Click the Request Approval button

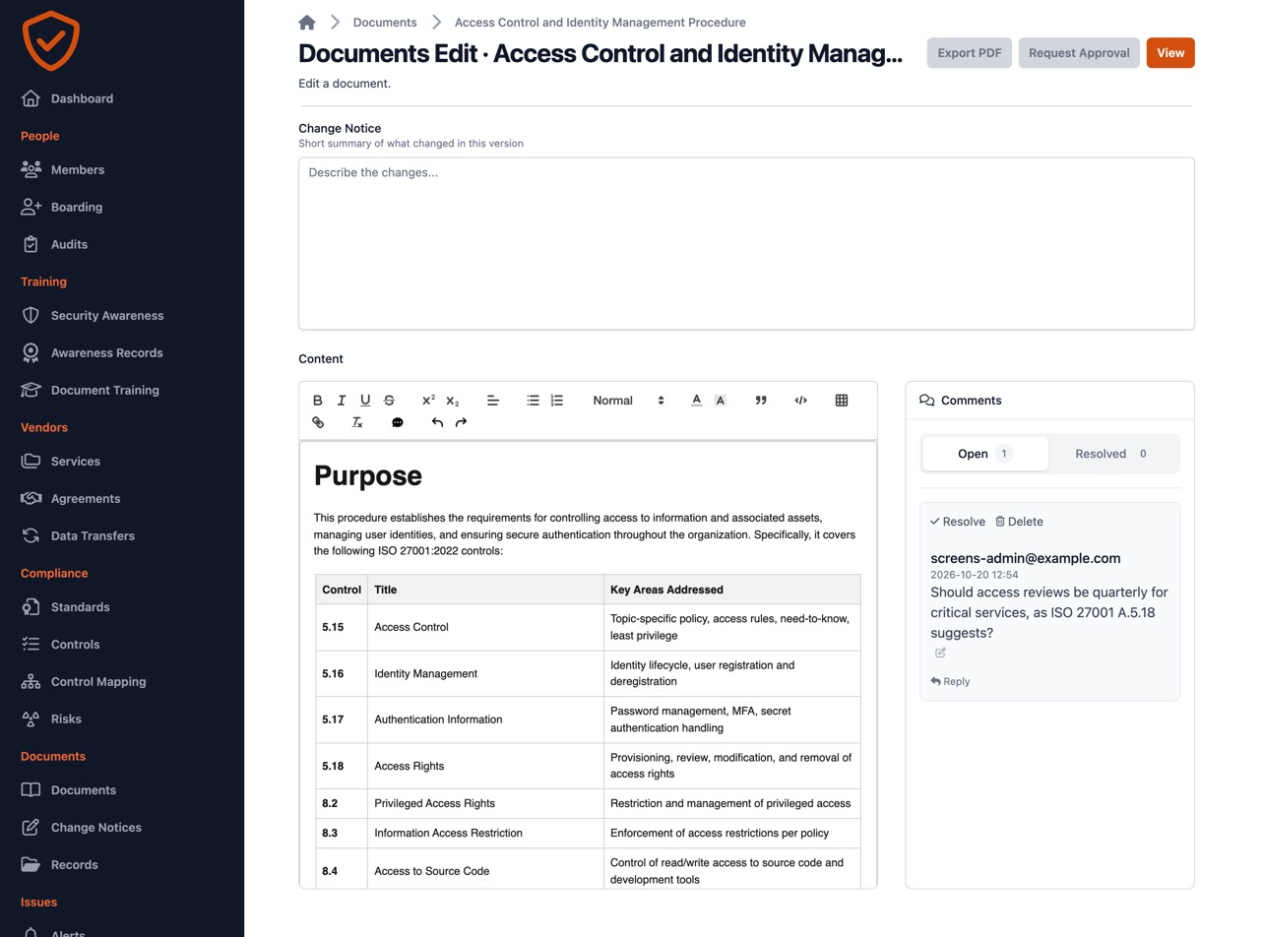(1079, 53)
